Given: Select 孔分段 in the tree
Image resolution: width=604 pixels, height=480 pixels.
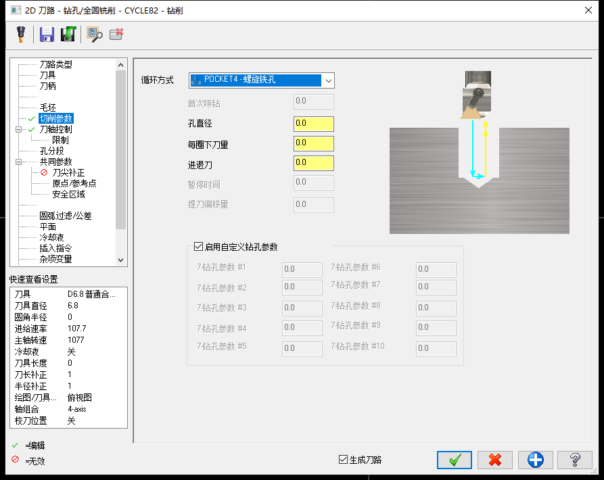Looking at the screenshot, I should coord(51,151).
